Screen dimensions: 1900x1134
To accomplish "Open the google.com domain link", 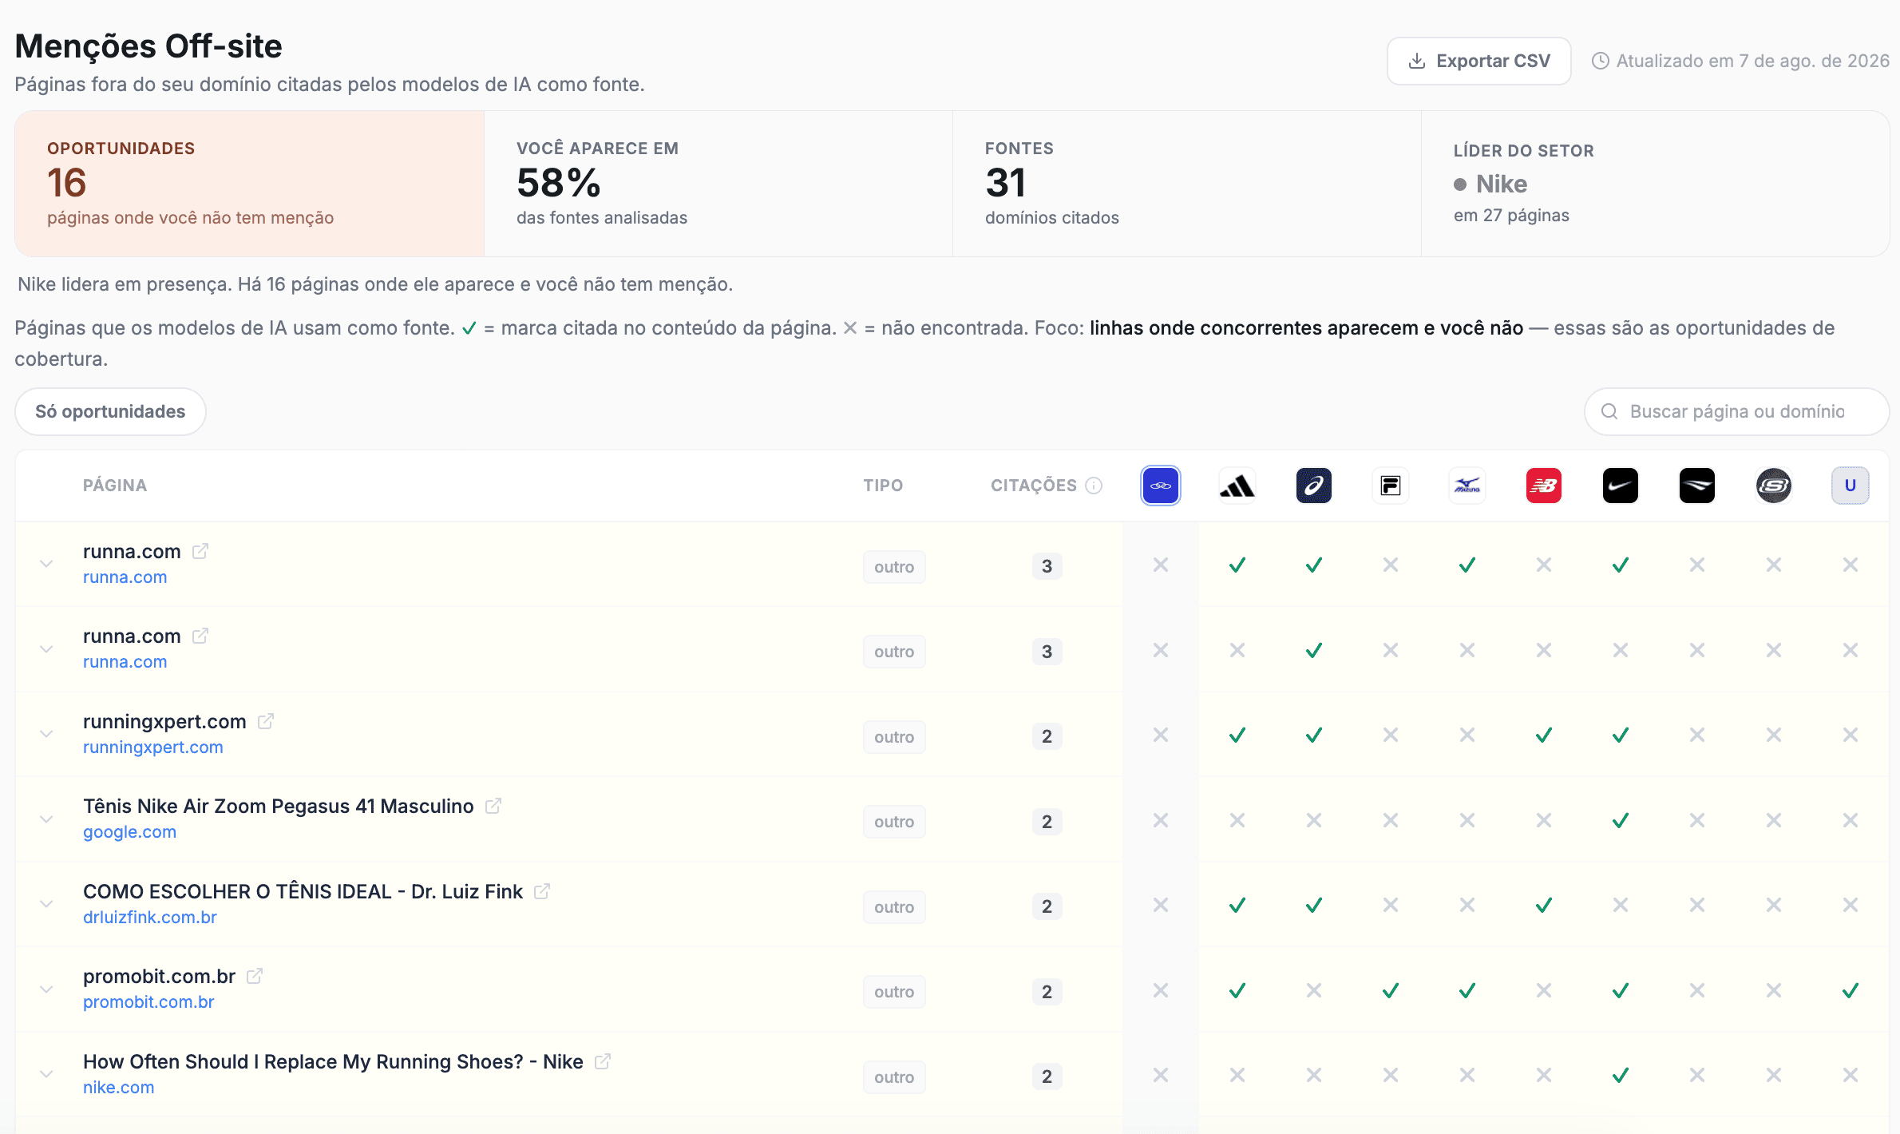I will click(129, 832).
